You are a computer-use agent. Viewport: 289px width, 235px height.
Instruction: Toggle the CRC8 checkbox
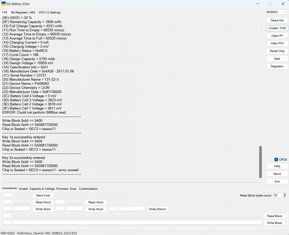tap(276, 159)
